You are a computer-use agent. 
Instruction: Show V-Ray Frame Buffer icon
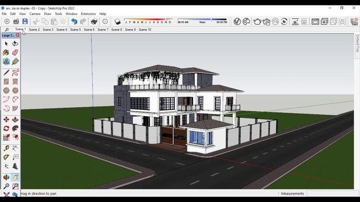(315, 21)
